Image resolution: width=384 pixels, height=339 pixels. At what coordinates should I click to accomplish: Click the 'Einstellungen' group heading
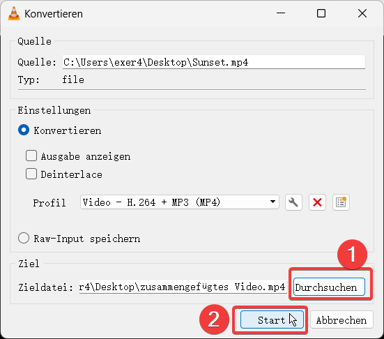[54, 110]
